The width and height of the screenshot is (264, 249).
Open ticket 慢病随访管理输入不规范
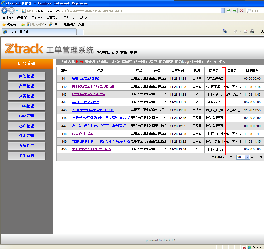pyautogui.click(x=89, y=94)
